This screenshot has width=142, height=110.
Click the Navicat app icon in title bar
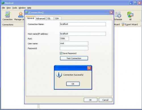3,3
